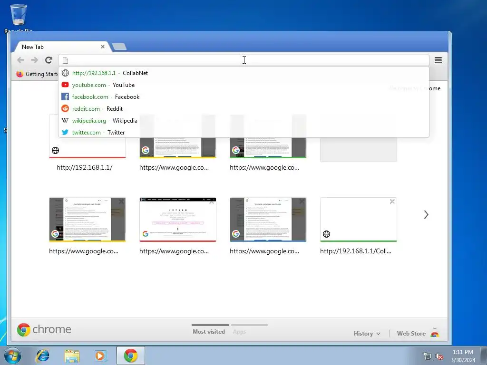Open the Chrome hamburger menu
Viewport: 487px width, 365px height.
(438, 60)
